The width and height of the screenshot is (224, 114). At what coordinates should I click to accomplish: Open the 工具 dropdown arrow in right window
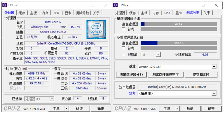177,109
